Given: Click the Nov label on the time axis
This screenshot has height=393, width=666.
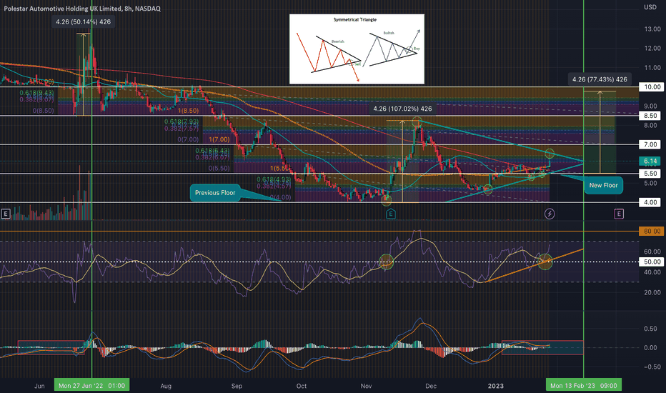Looking at the screenshot, I should (366, 386).
